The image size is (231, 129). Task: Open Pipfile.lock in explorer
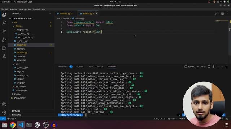click(20, 98)
